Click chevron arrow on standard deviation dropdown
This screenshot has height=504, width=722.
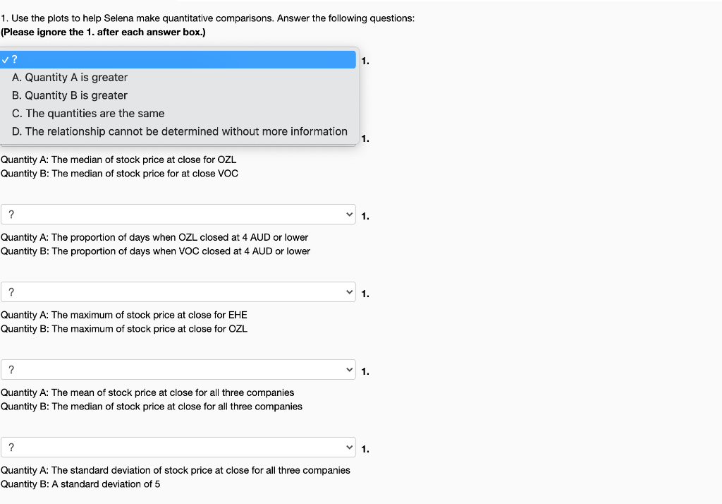click(348, 447)
